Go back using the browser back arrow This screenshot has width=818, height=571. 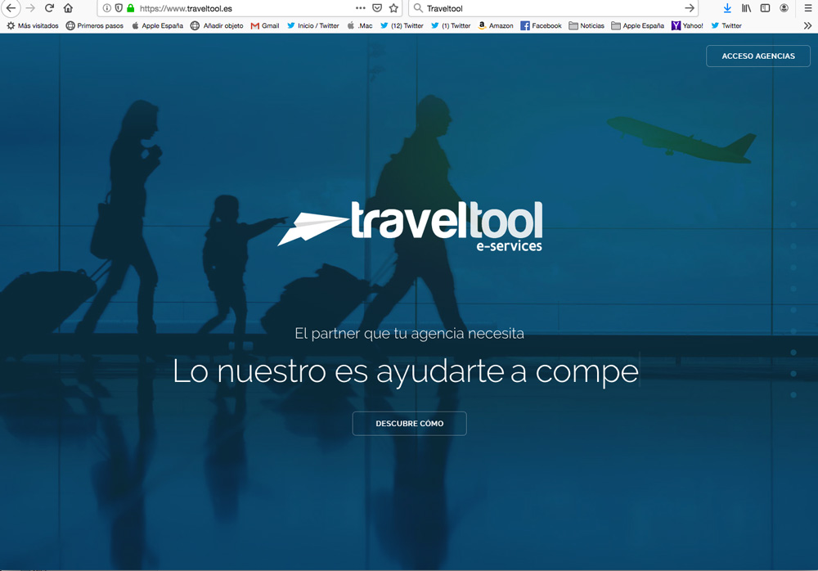pyautogui.click(x=11, y=8)
